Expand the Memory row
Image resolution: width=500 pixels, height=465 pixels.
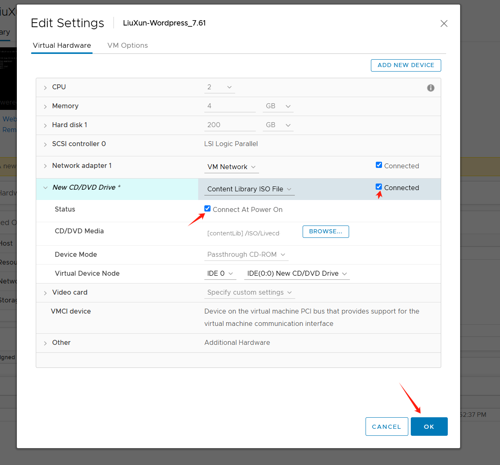(45, 107)
